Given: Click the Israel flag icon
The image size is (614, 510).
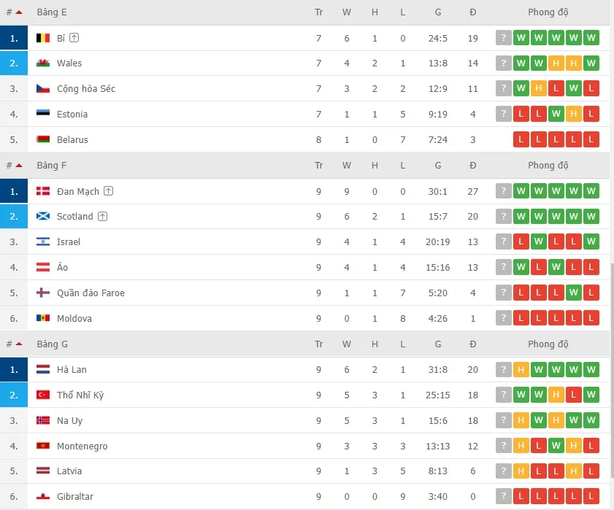Looking at the screenshot, I should coord(43,242).
